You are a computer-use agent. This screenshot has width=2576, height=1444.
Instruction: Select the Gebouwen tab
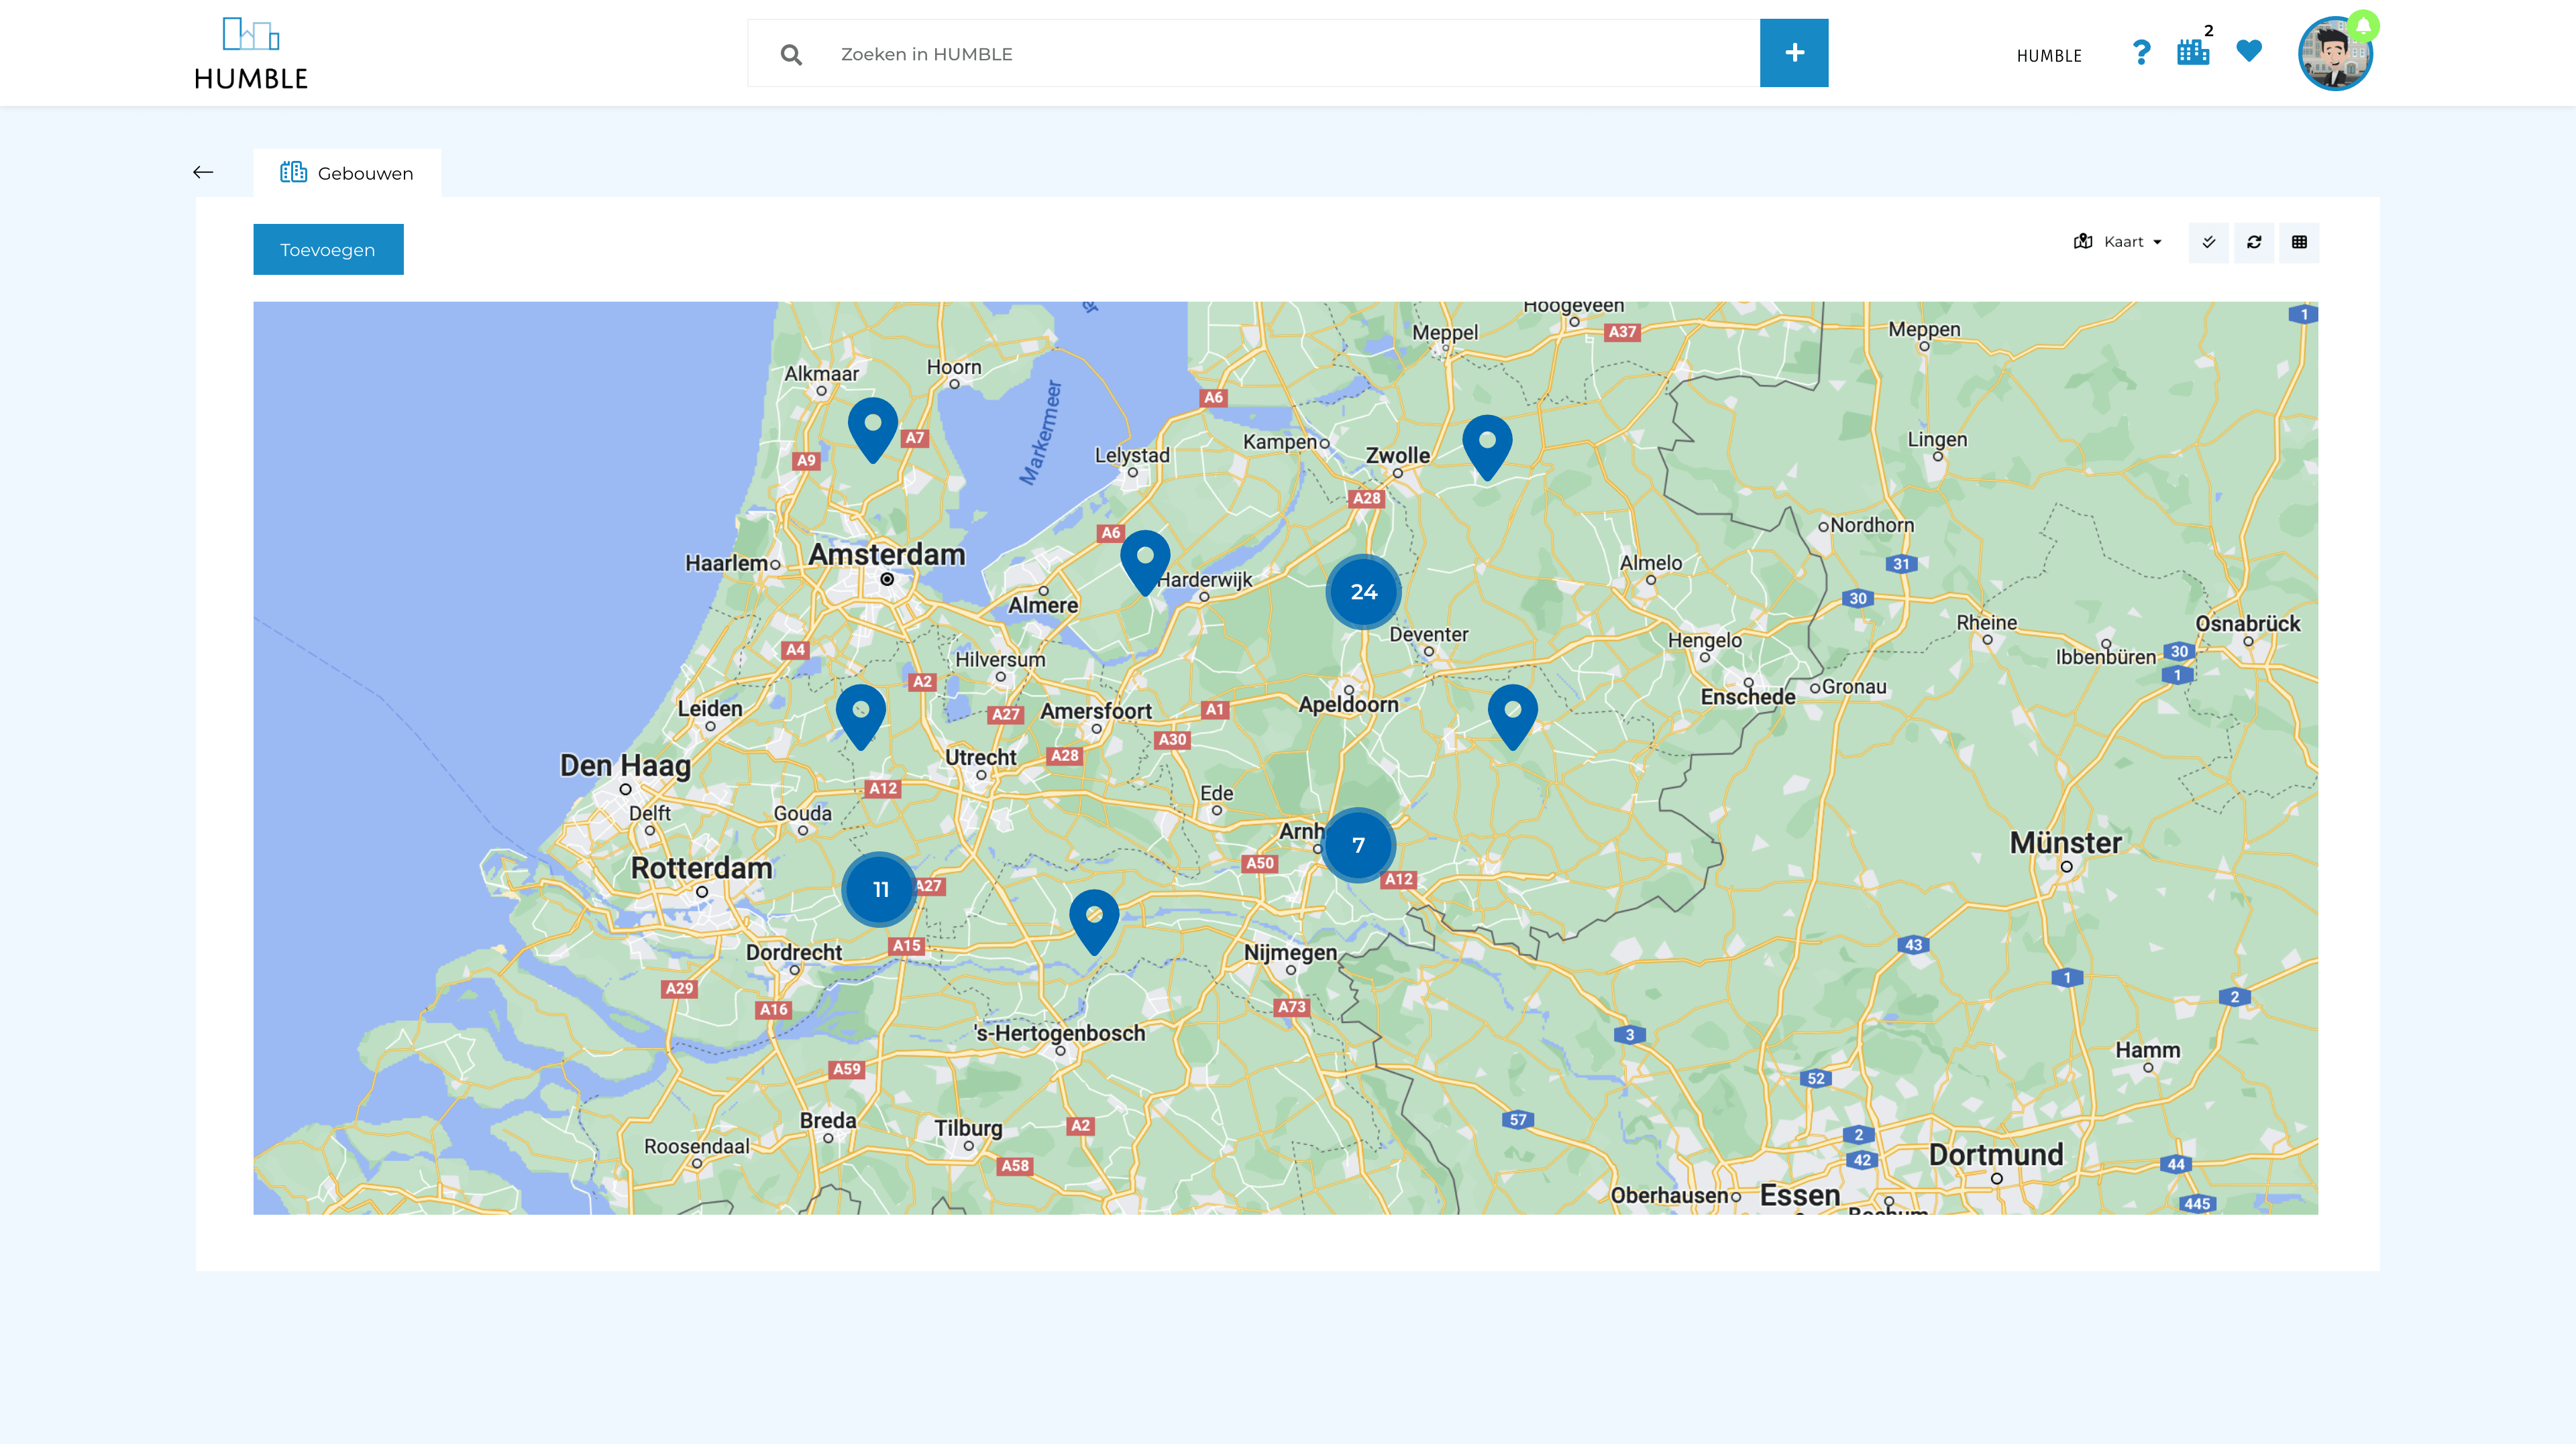pyautogui.click(x=347, y=173)
